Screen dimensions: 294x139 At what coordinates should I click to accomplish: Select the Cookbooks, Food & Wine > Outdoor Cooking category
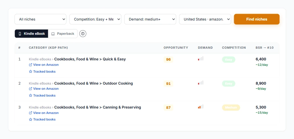(x=93, y=83)
